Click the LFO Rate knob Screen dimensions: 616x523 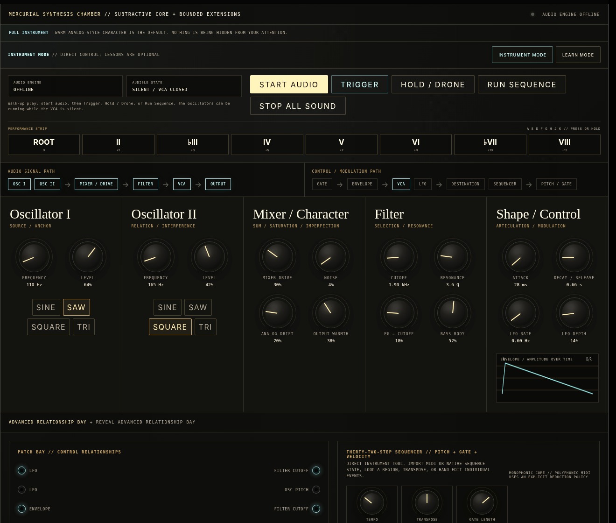521,313
